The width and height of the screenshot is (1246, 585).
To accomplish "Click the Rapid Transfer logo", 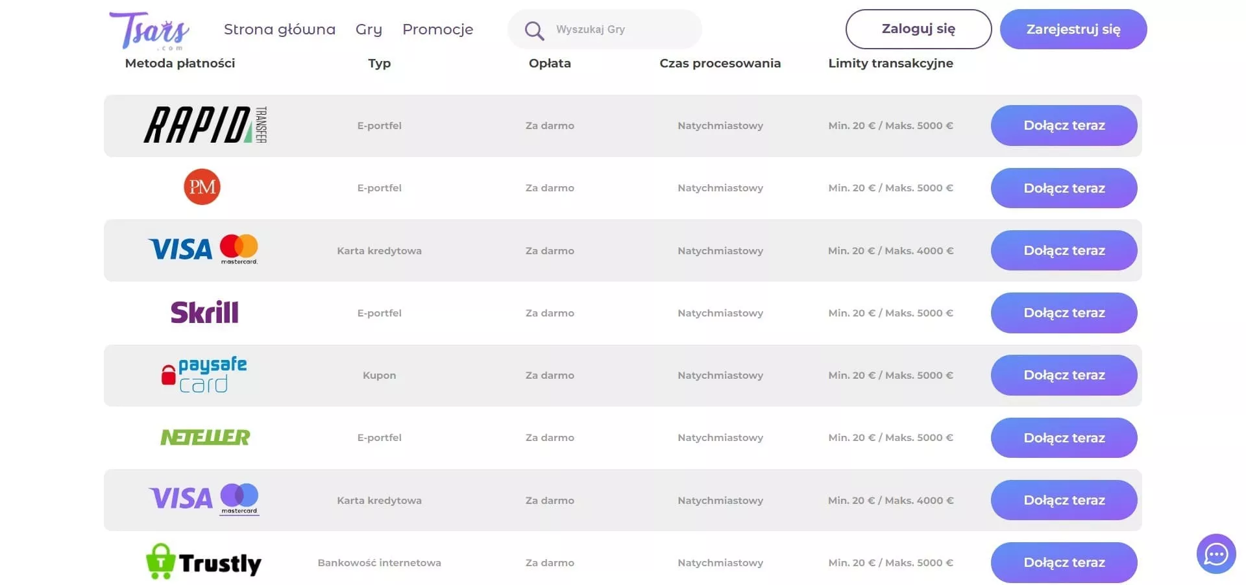I will pos(204,125).
